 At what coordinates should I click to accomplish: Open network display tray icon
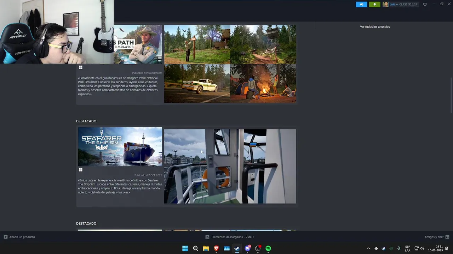coord(417,248)
